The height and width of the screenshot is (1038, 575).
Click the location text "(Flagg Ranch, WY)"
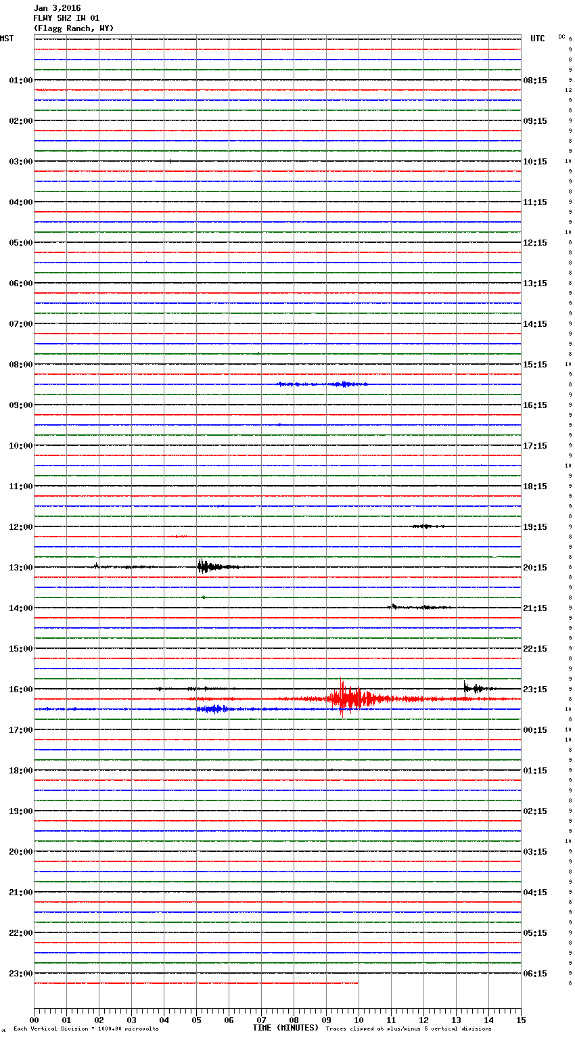(x=74, y=28)
